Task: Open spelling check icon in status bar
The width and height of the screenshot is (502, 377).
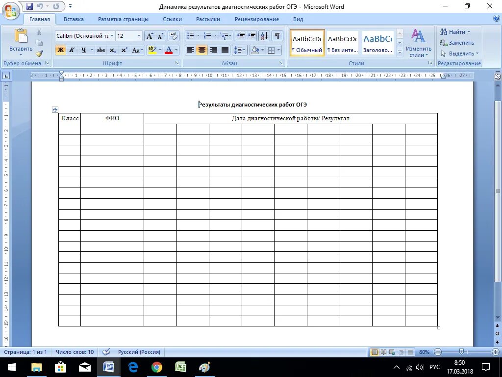Action: pyautogui.click(x=106, y=352)
